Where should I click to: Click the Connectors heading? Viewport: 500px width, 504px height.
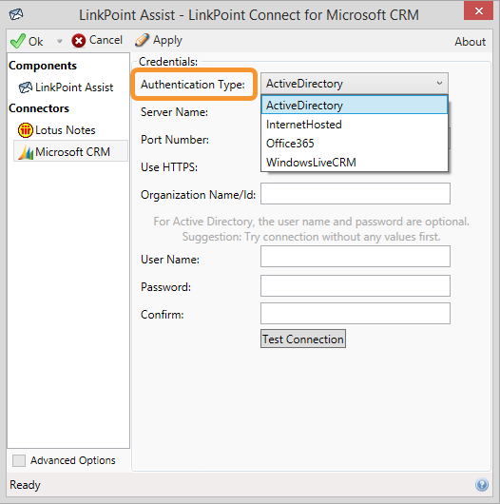[39, 108]
